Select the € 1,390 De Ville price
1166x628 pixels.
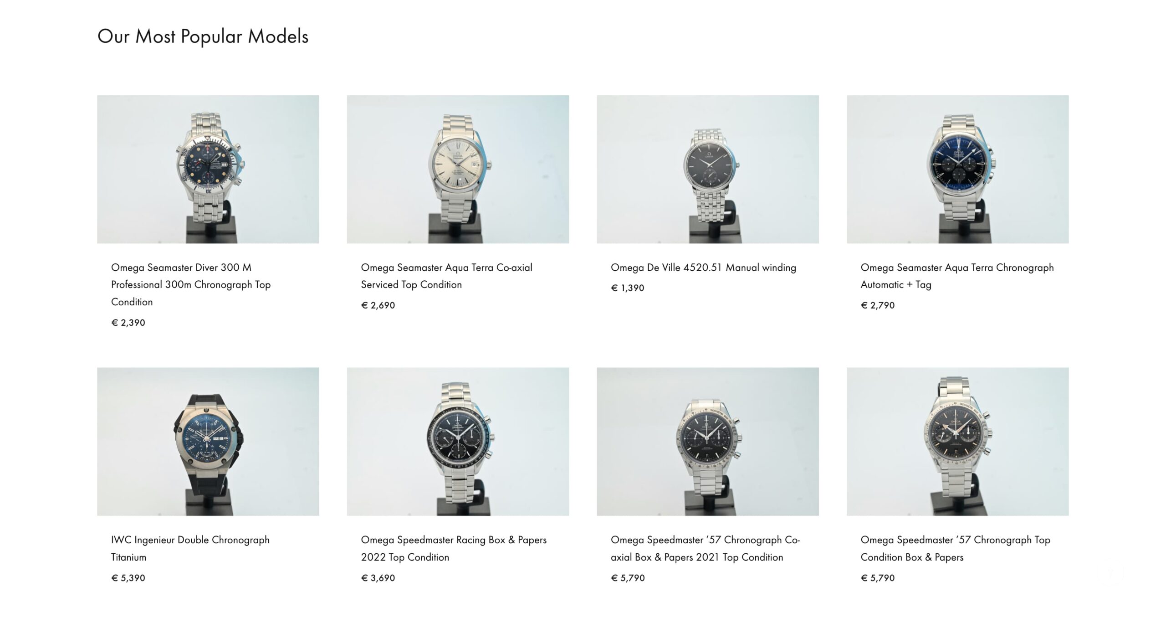tap(627, 288)
